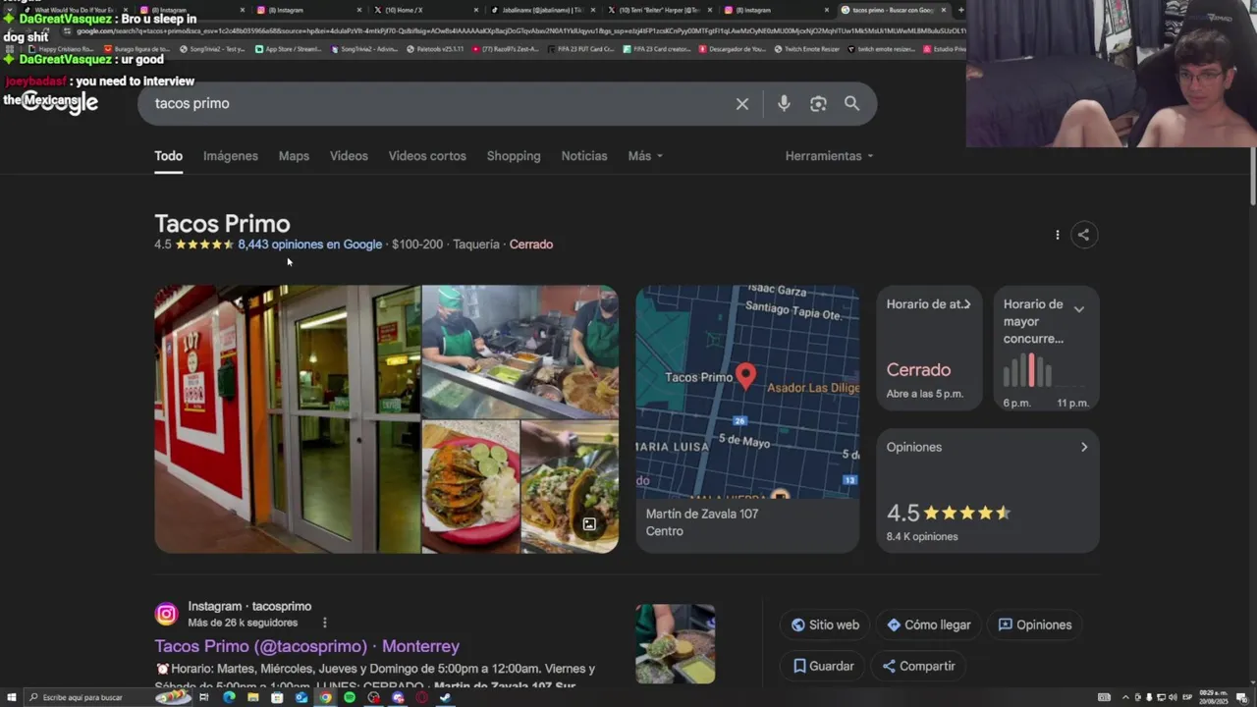This screenshot has height=707, width=1257.
Task: Click the magnifying glass search icon
Action: click(851, 103)
